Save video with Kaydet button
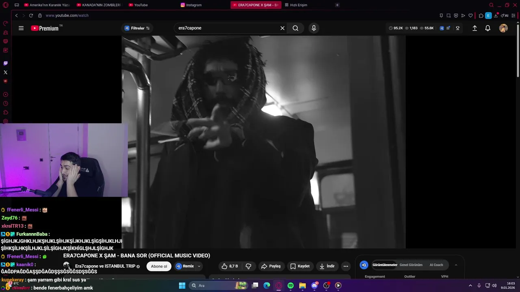Screen dimensions: 520x292 300,266
